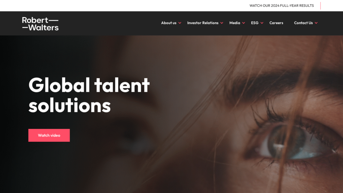Click the word talent in hero headline
The image size is (343, 193).
tap(122, 85)
